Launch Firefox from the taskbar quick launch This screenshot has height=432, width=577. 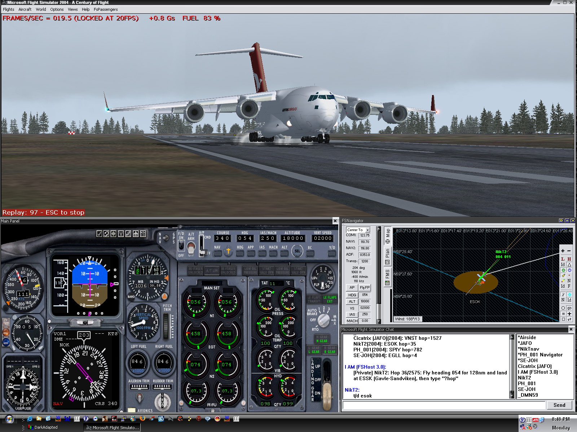(142, 419)
